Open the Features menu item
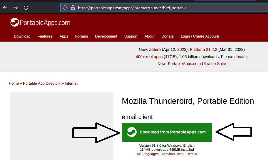 [x=45, y=36]
